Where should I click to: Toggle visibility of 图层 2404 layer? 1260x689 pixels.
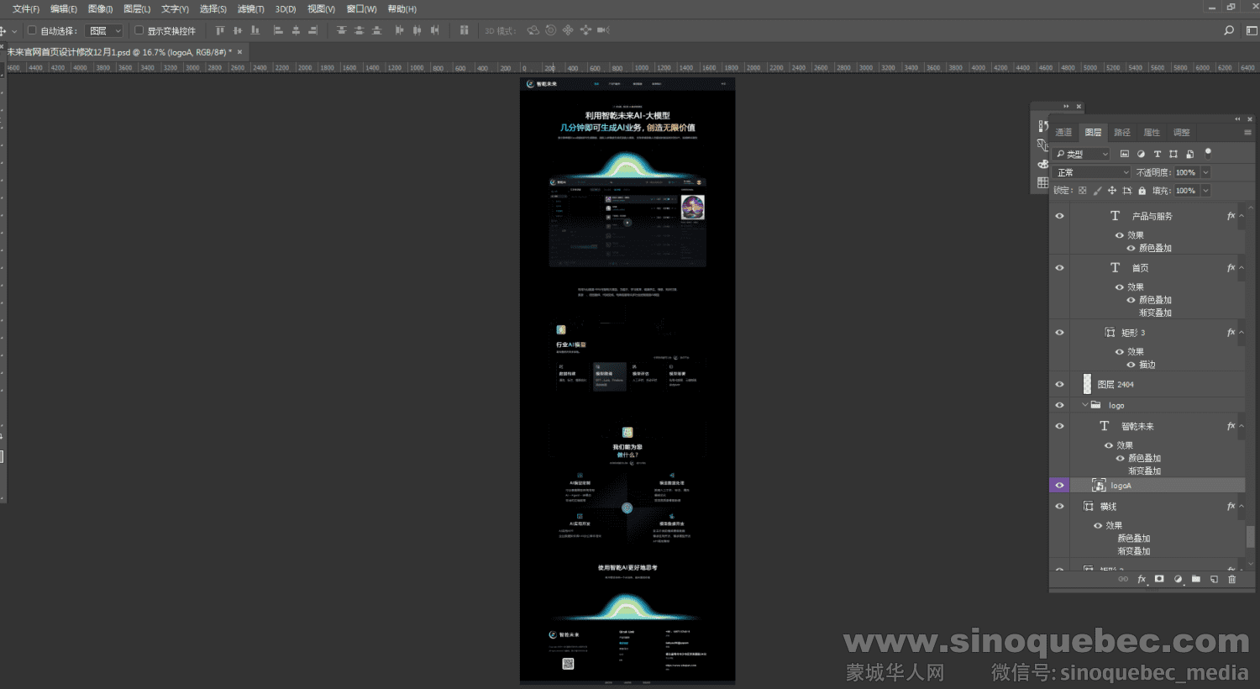pos(1059,384)
